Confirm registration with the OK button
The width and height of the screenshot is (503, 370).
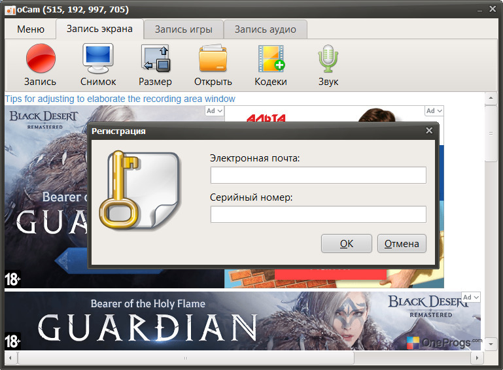point(347,244)
